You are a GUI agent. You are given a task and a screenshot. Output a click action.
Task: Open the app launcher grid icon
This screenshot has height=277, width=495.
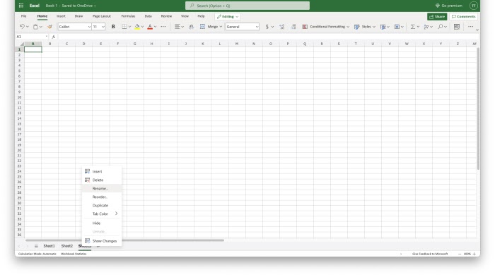[x=21, y=6]
